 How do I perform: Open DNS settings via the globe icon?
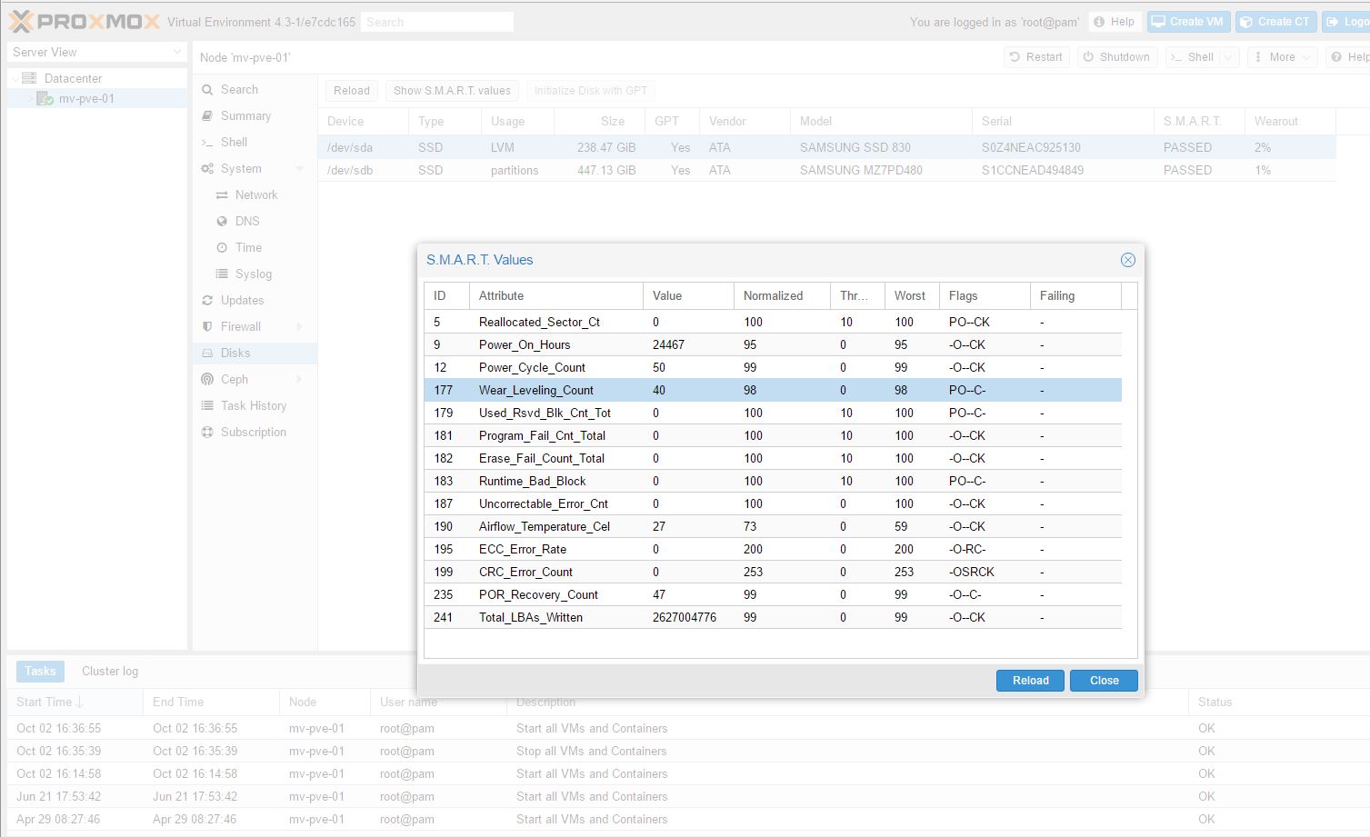coord(222,222)
